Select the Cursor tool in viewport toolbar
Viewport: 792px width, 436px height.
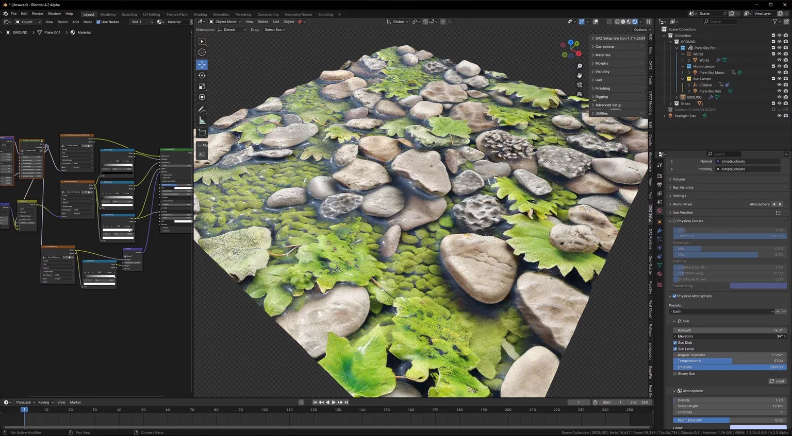(202, 53)
